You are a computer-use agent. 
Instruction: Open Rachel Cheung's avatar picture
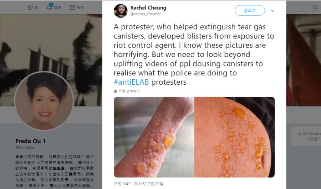pyautogui.click(x=121, y=11)
